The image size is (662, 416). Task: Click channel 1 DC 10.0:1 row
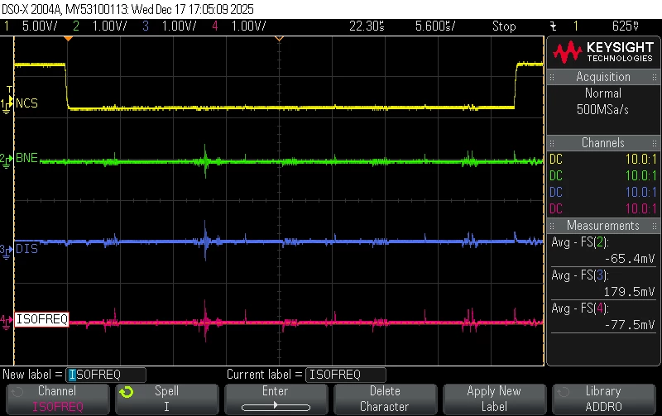click(603, 159)
